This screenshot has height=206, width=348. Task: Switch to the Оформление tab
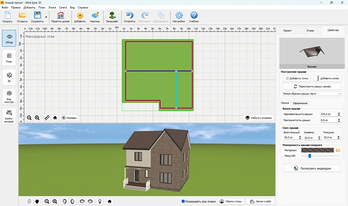pos(300,103)
